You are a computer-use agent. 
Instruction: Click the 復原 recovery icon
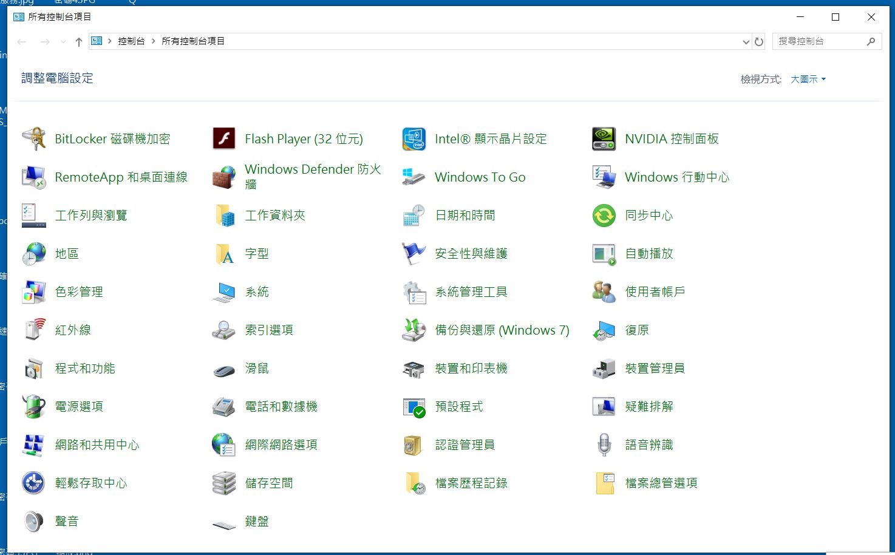[604, 330]
